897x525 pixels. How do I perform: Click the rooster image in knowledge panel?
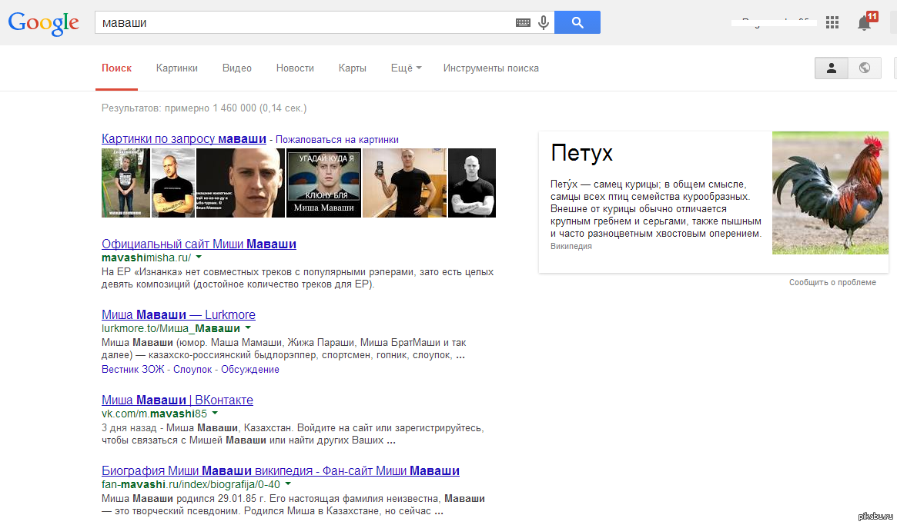pyautogui.click(x=829, y=193)
